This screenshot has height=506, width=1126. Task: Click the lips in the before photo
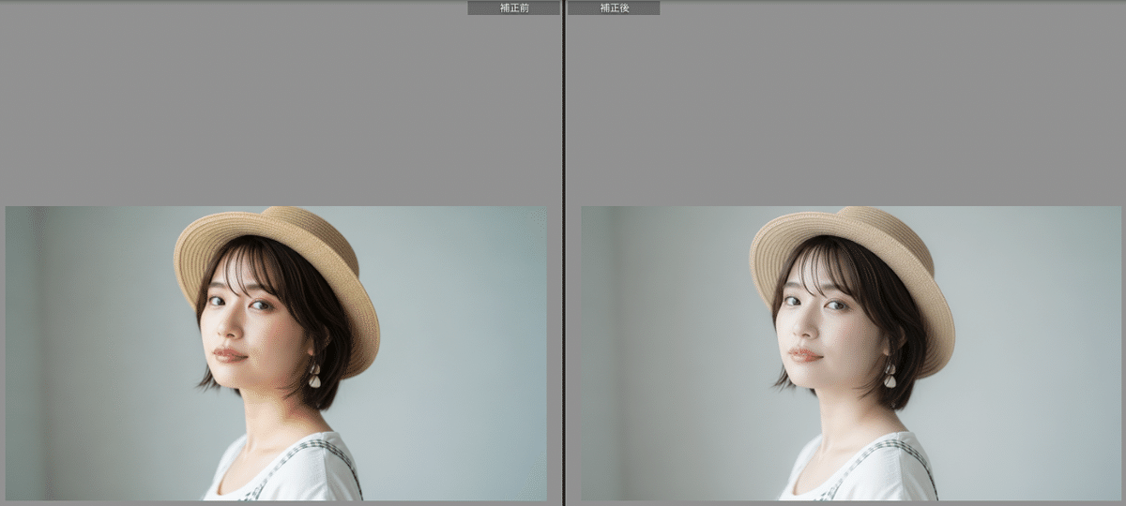[x=229, y=355]
